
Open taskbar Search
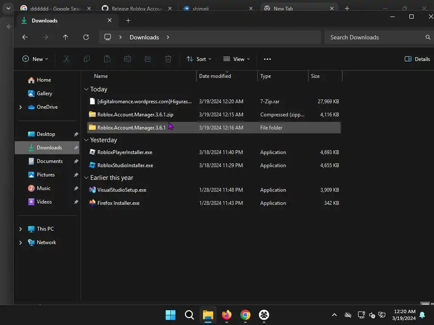(189, 315)
